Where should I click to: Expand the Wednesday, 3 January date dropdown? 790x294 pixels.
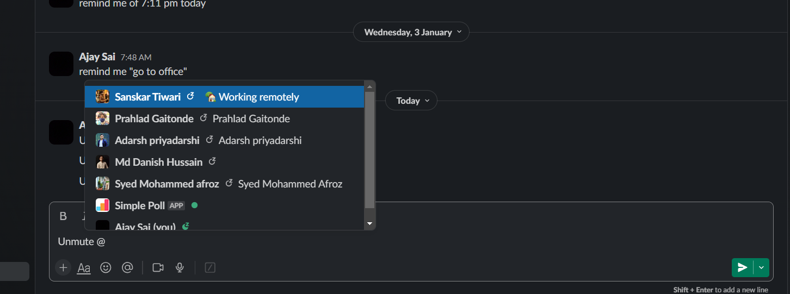(x=411, y=32)
